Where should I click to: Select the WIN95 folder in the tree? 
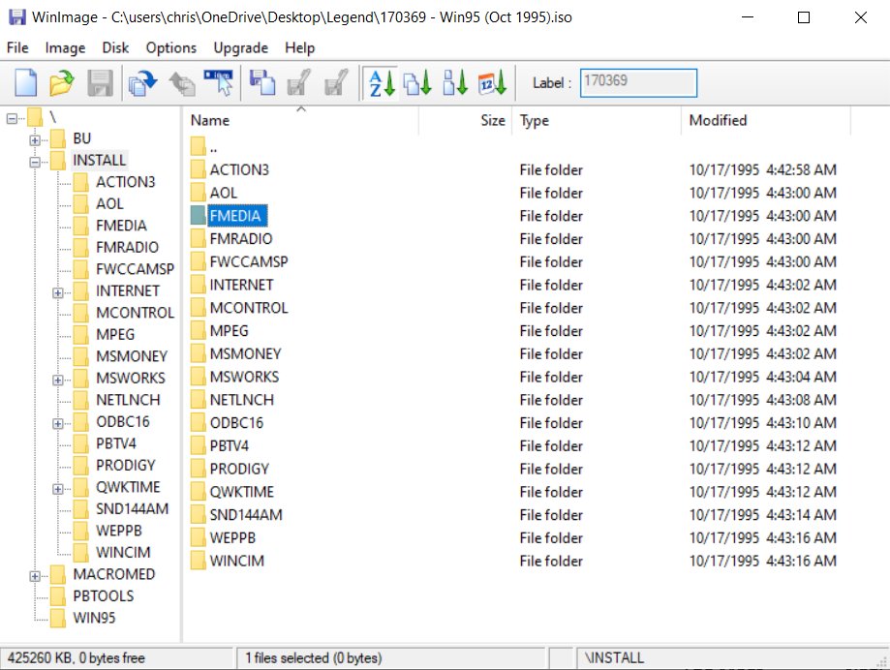[94, 618]
